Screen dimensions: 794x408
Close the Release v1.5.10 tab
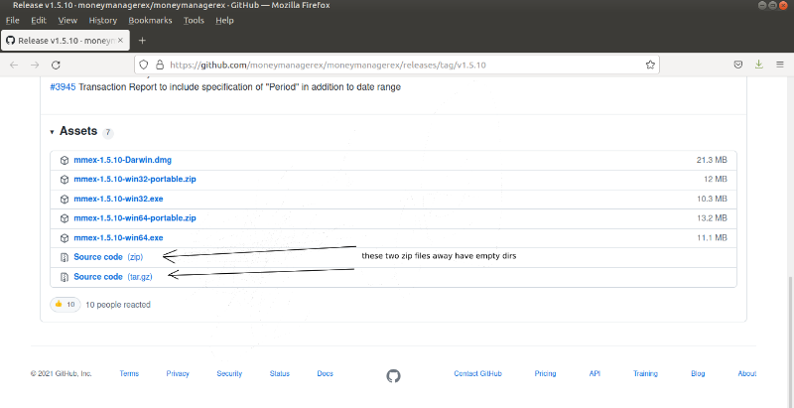(x=120, y=41)
